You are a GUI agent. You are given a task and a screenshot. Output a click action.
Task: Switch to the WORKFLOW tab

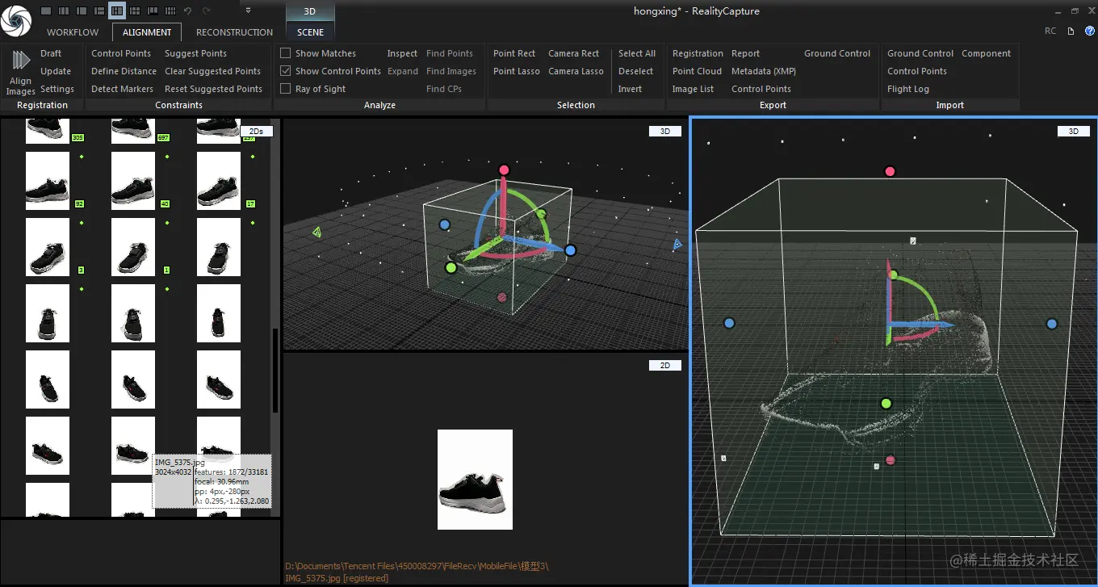[x=73, y=32]
